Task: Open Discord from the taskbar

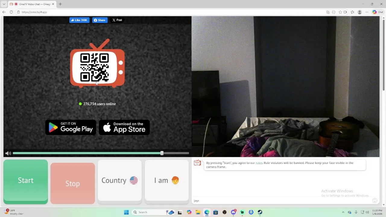Action: pyautogui.click(x=233, y=212)
